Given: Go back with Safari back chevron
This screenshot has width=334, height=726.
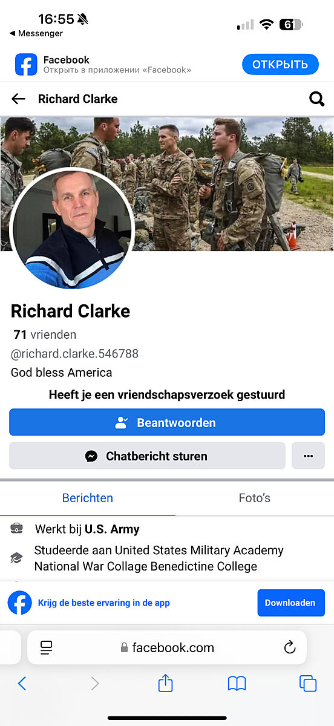Looking at the screenshot, I should 22,684.
